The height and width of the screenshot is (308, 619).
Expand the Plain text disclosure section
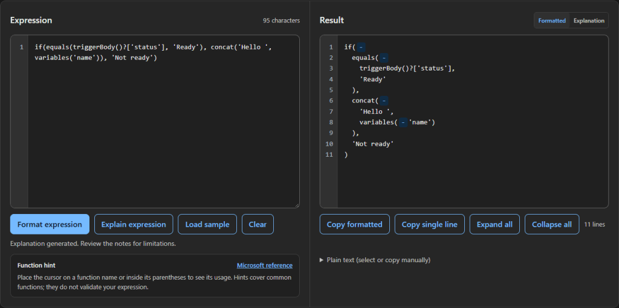pyautogui.click(x=375, y=260)
